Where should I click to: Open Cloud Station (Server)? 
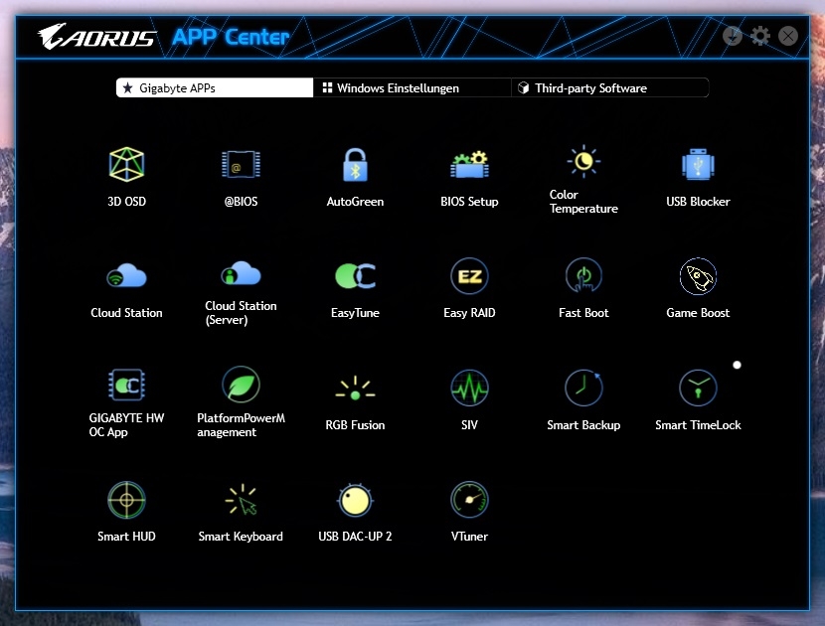tap(241, 272)
